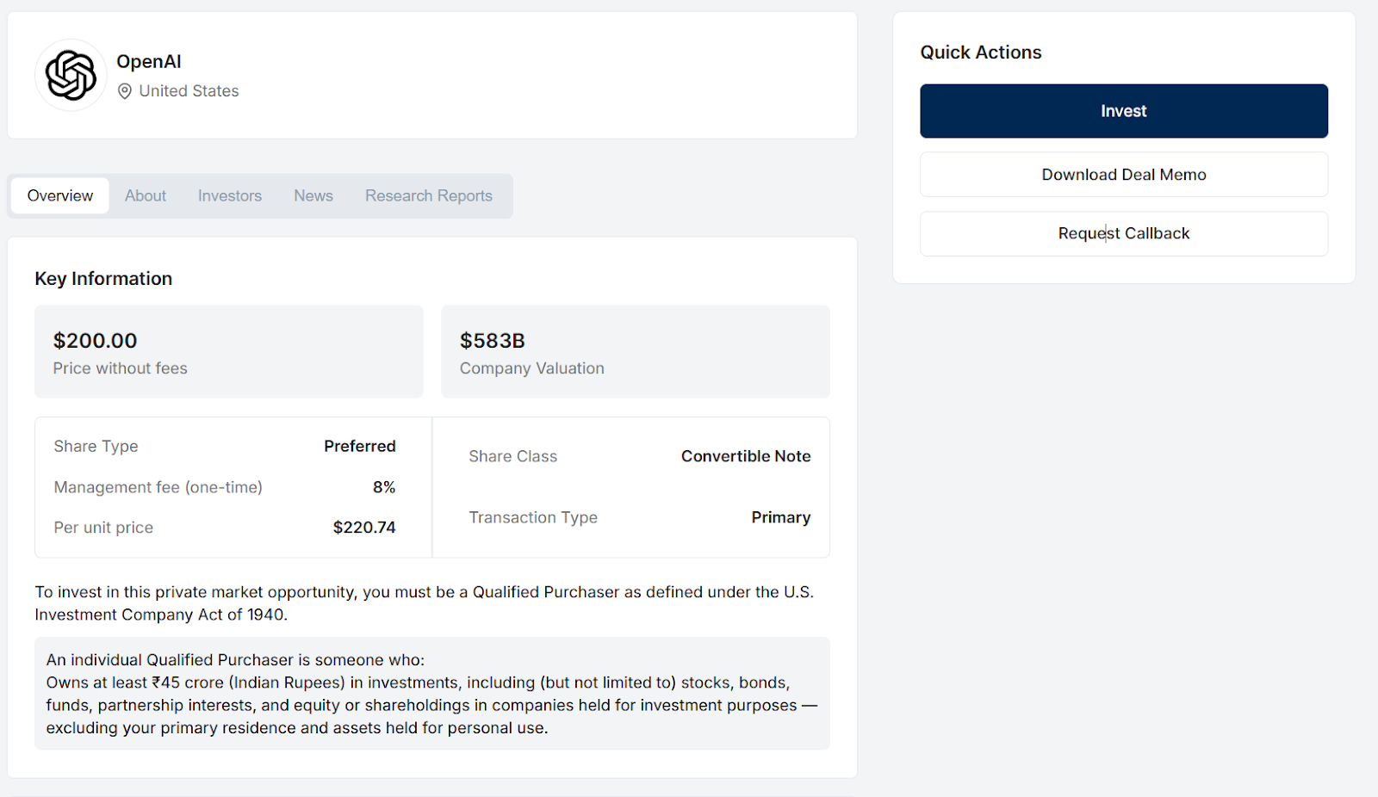Viewport: 1378px width, 797px height.
Task: Click the Preferred share type value
Action: (359, 447)
